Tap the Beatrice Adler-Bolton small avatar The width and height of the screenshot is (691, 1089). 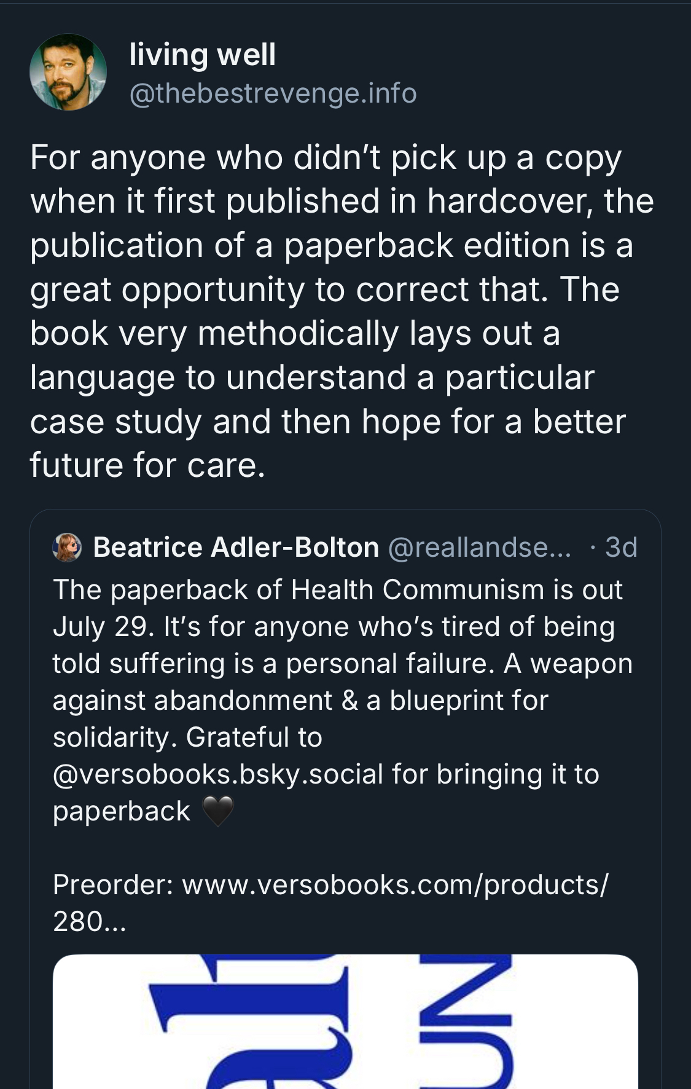tap(67, 547)
